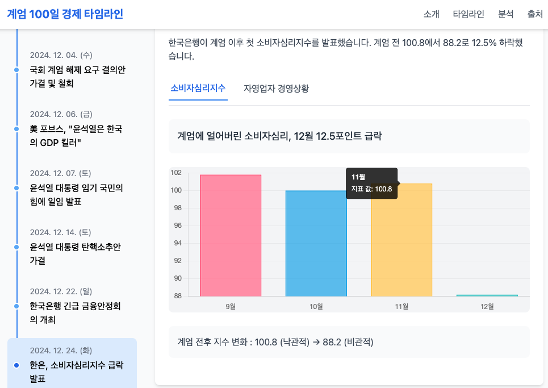Click the site title 계엄 100일 경제 타임라인
This screenshot has width=548, height=388.
(65, 14)
